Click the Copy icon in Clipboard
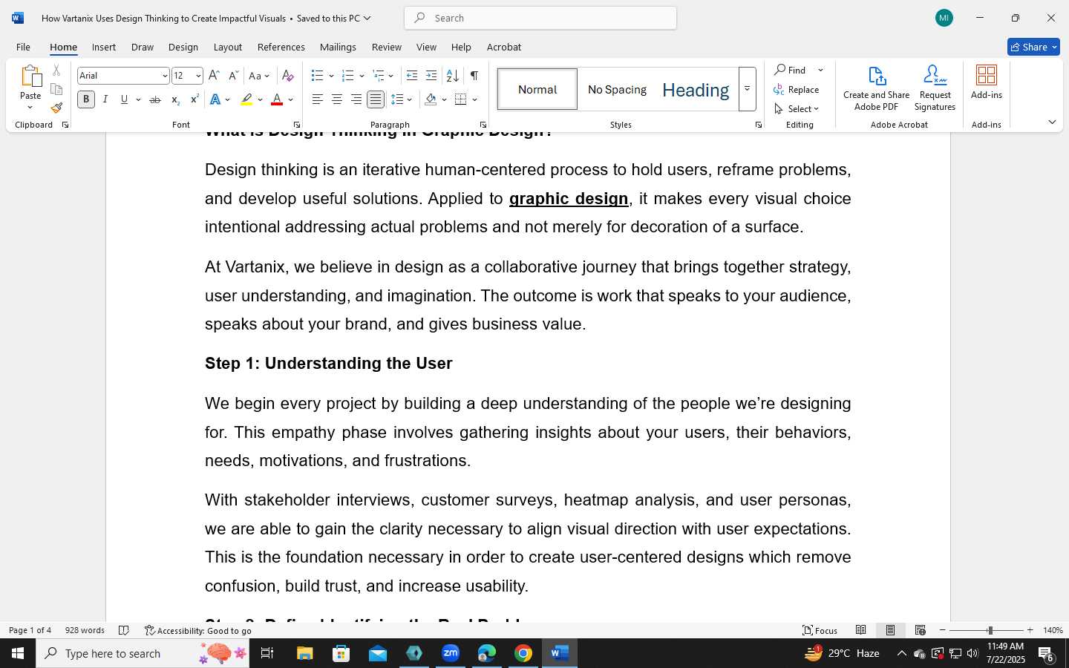The image size is (1069, 668). 56,89
